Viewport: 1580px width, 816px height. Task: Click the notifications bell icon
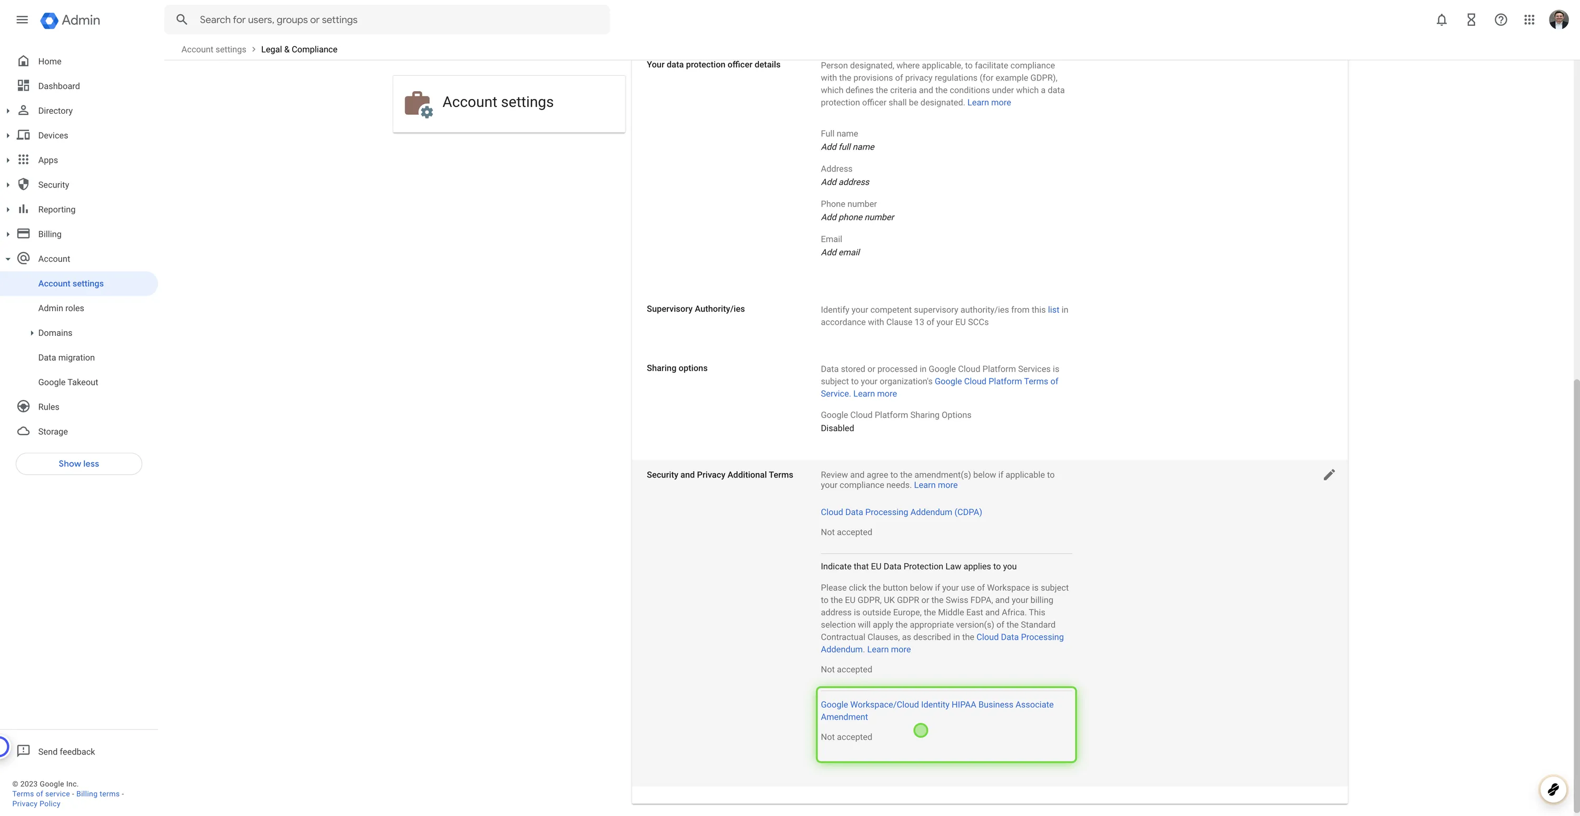tap(1441, 19)
